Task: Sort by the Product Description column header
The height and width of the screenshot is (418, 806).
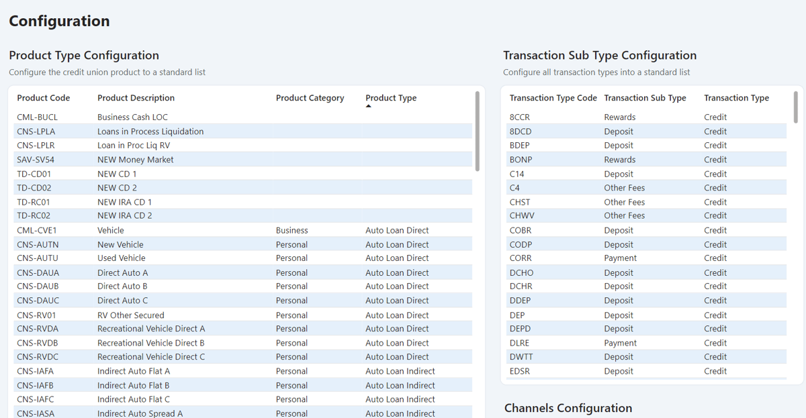Action: tap(136, 98)
